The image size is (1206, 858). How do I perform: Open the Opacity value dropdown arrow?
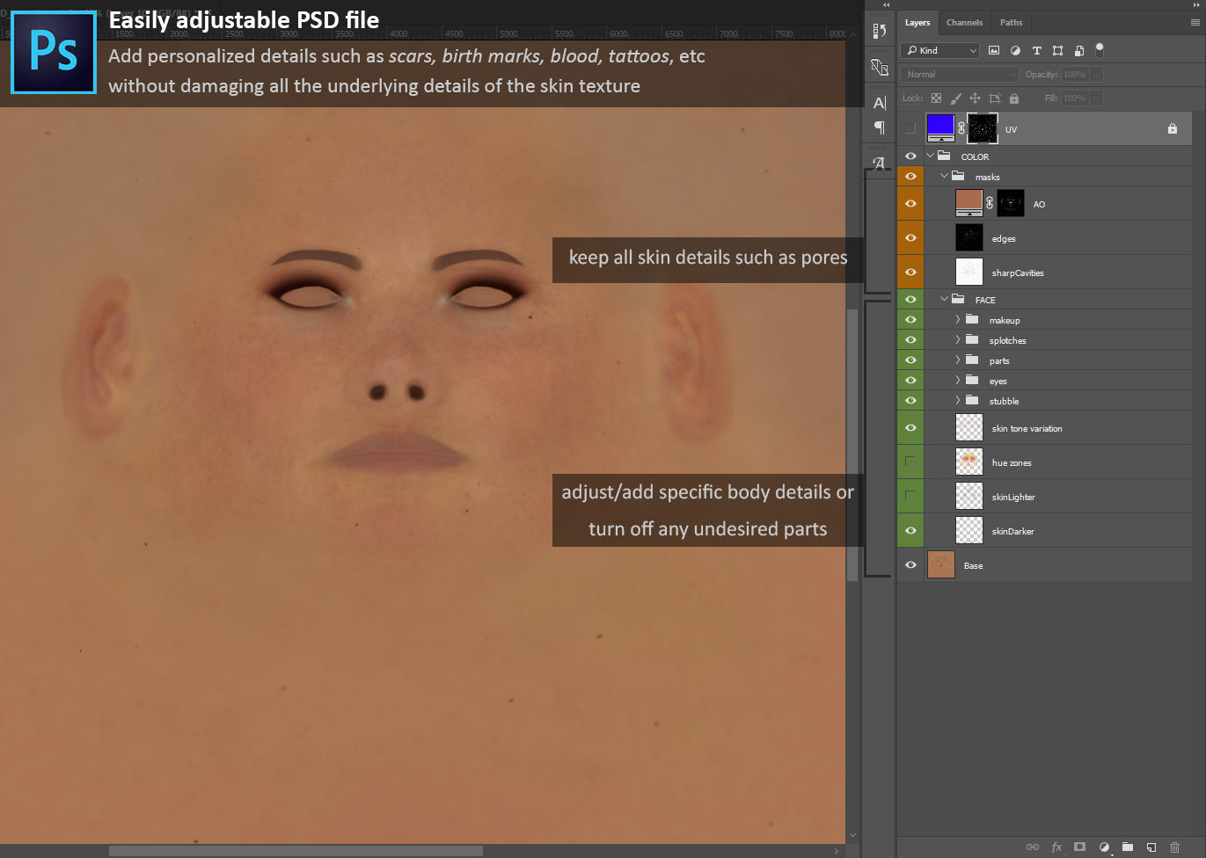[x=1096, y=75]
